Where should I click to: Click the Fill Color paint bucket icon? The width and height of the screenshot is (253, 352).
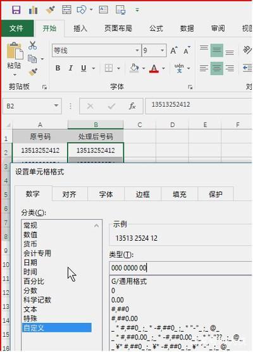[134, 68]
